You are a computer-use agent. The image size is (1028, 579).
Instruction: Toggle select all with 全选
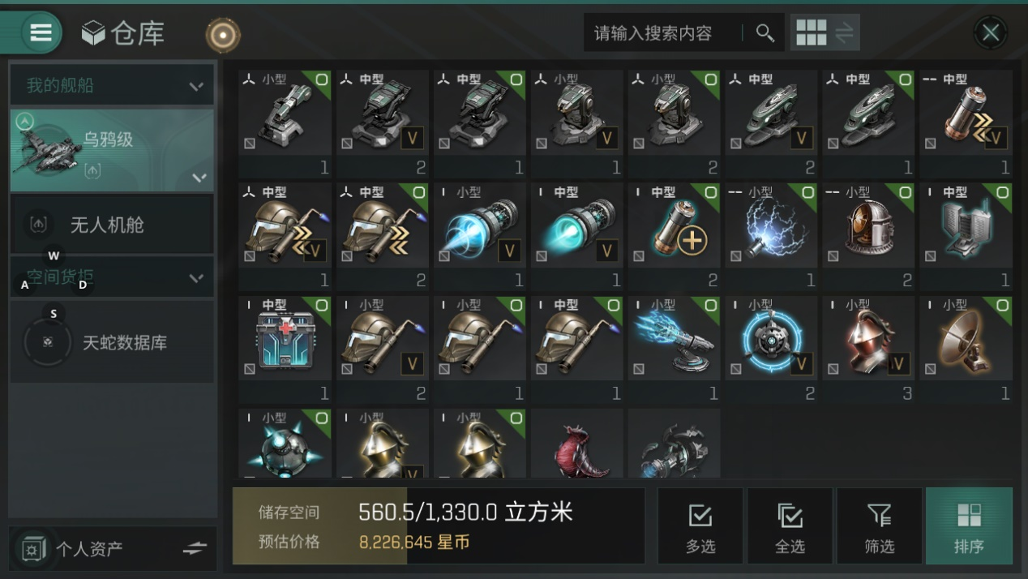[790, 526]
